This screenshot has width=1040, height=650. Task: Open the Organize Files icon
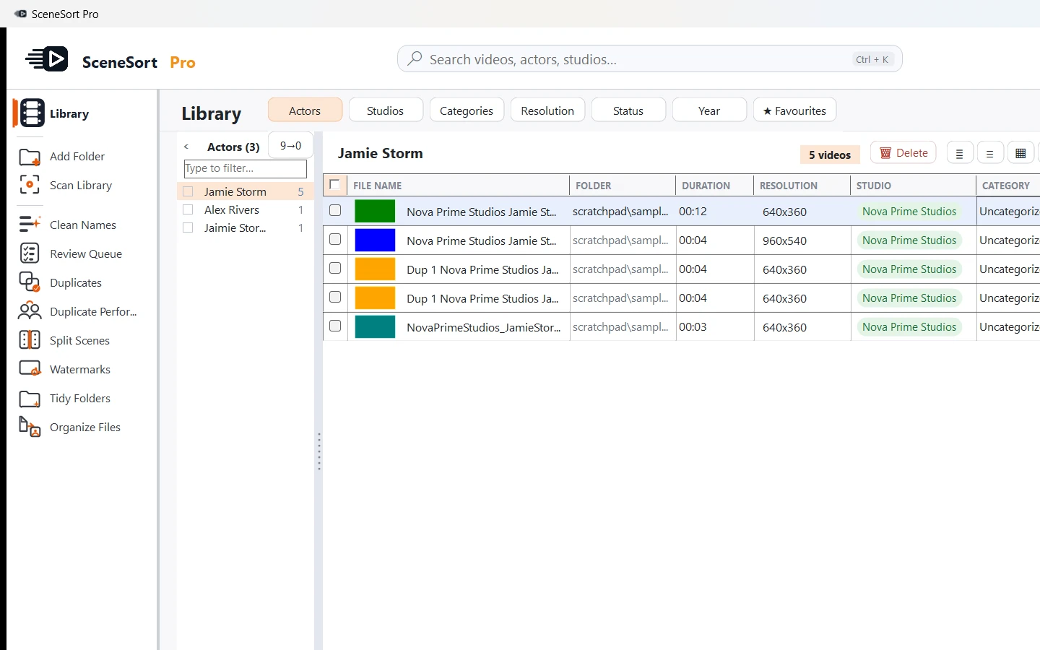point(30,427)
